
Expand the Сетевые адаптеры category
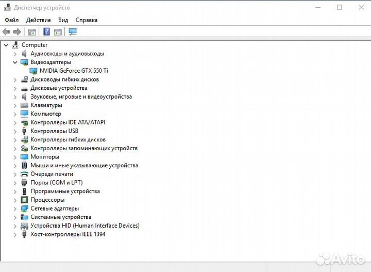click(15, 209)
